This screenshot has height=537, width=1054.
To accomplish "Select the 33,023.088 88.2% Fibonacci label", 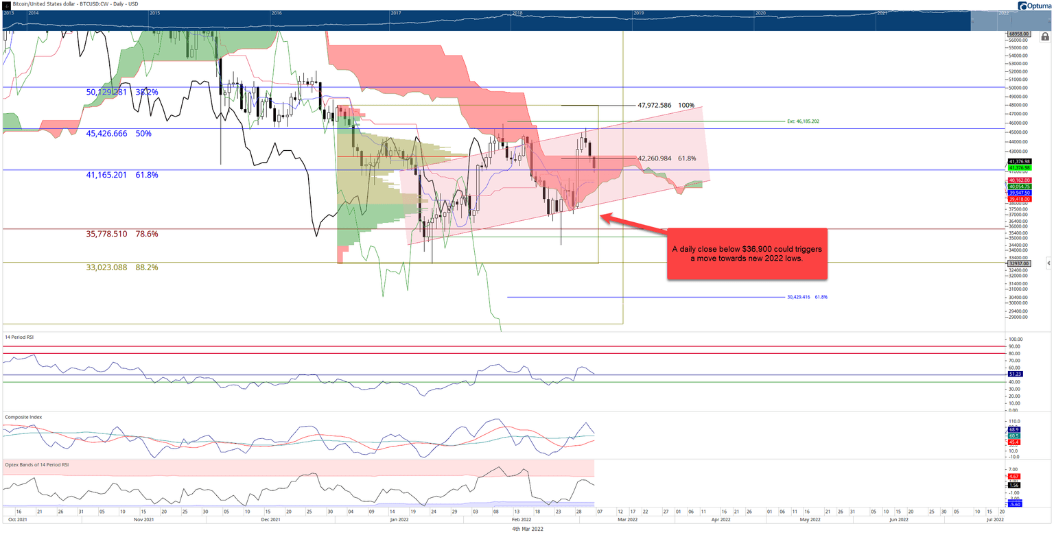I will pos(122,267).
